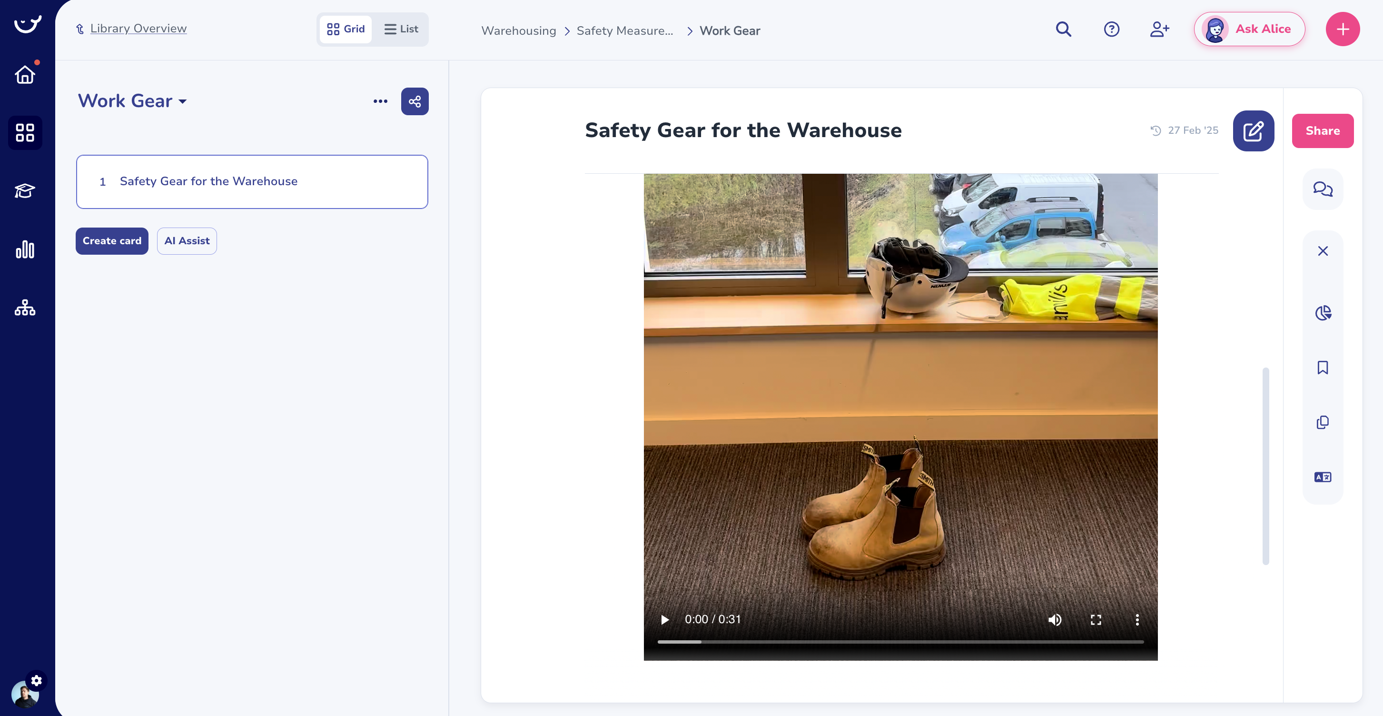The height and width of the screenshot is (716, 1383).
Task: Open video more options menu
Action: [1136, 619]
